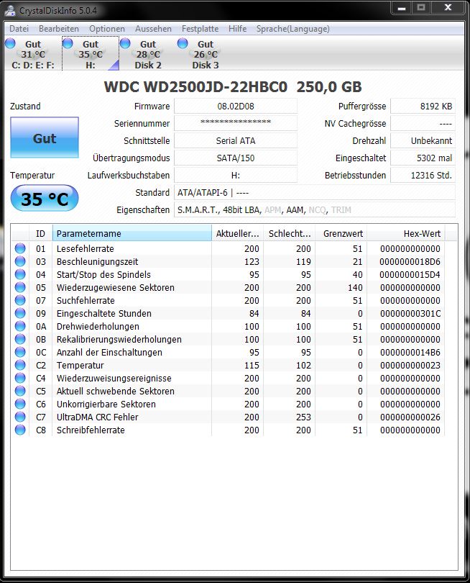Click the Schlecht... column header

[x=290, y=233]
